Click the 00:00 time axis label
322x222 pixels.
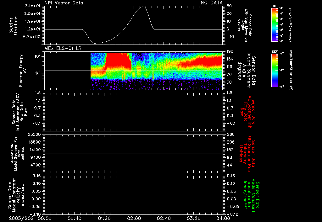pyautogui.click(x=45, y=218)
